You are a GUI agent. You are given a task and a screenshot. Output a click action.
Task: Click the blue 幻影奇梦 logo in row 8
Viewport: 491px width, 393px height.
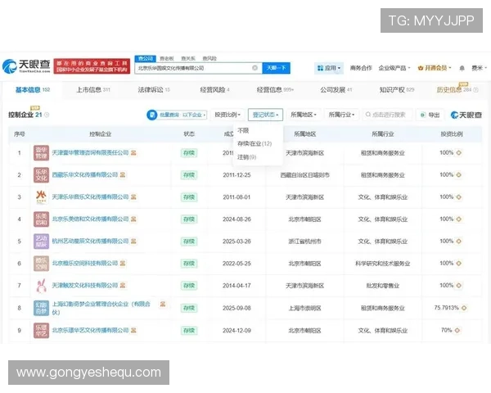pyautogui.click(x=42, y=308)
